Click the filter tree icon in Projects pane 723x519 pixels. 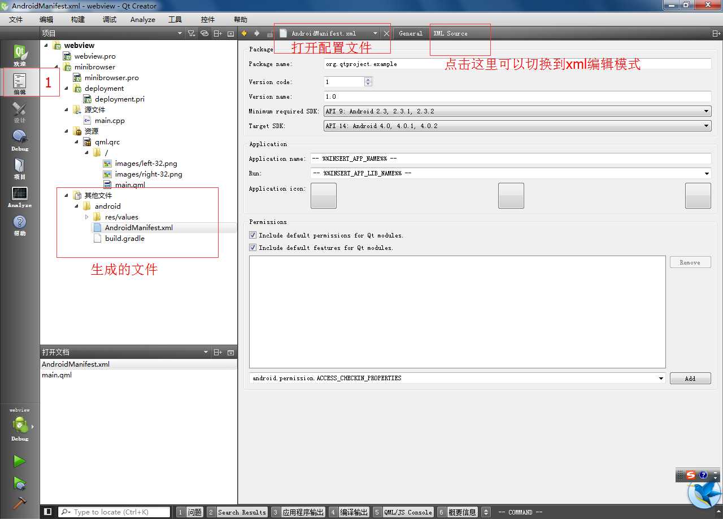[191, 33]
